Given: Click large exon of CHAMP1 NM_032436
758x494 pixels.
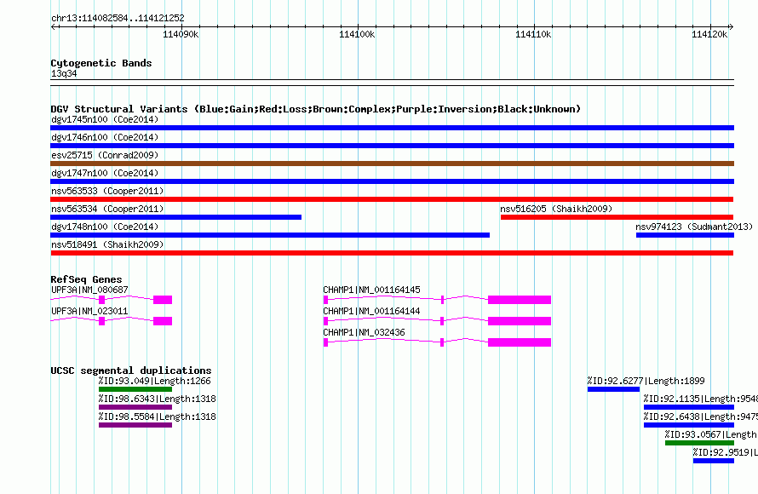Looking at the screenshot, I should point(520,342).
